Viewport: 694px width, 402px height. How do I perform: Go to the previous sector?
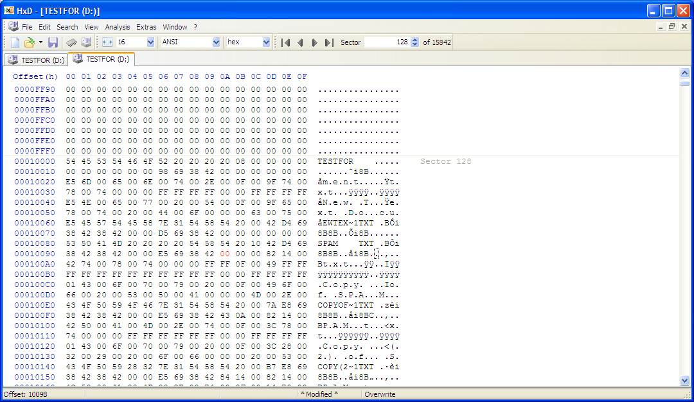[x=300, y=42]
